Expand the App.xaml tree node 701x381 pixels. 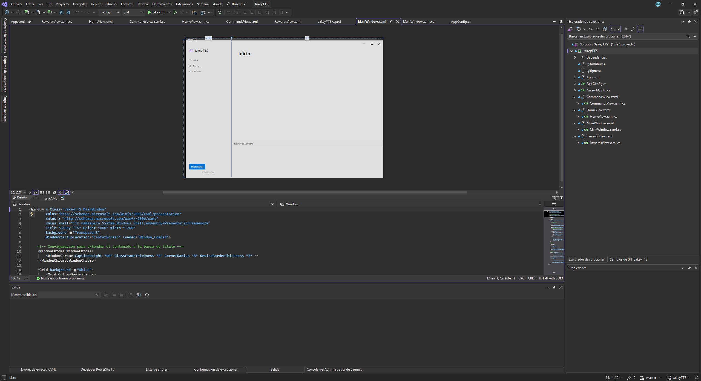point(575,77)
